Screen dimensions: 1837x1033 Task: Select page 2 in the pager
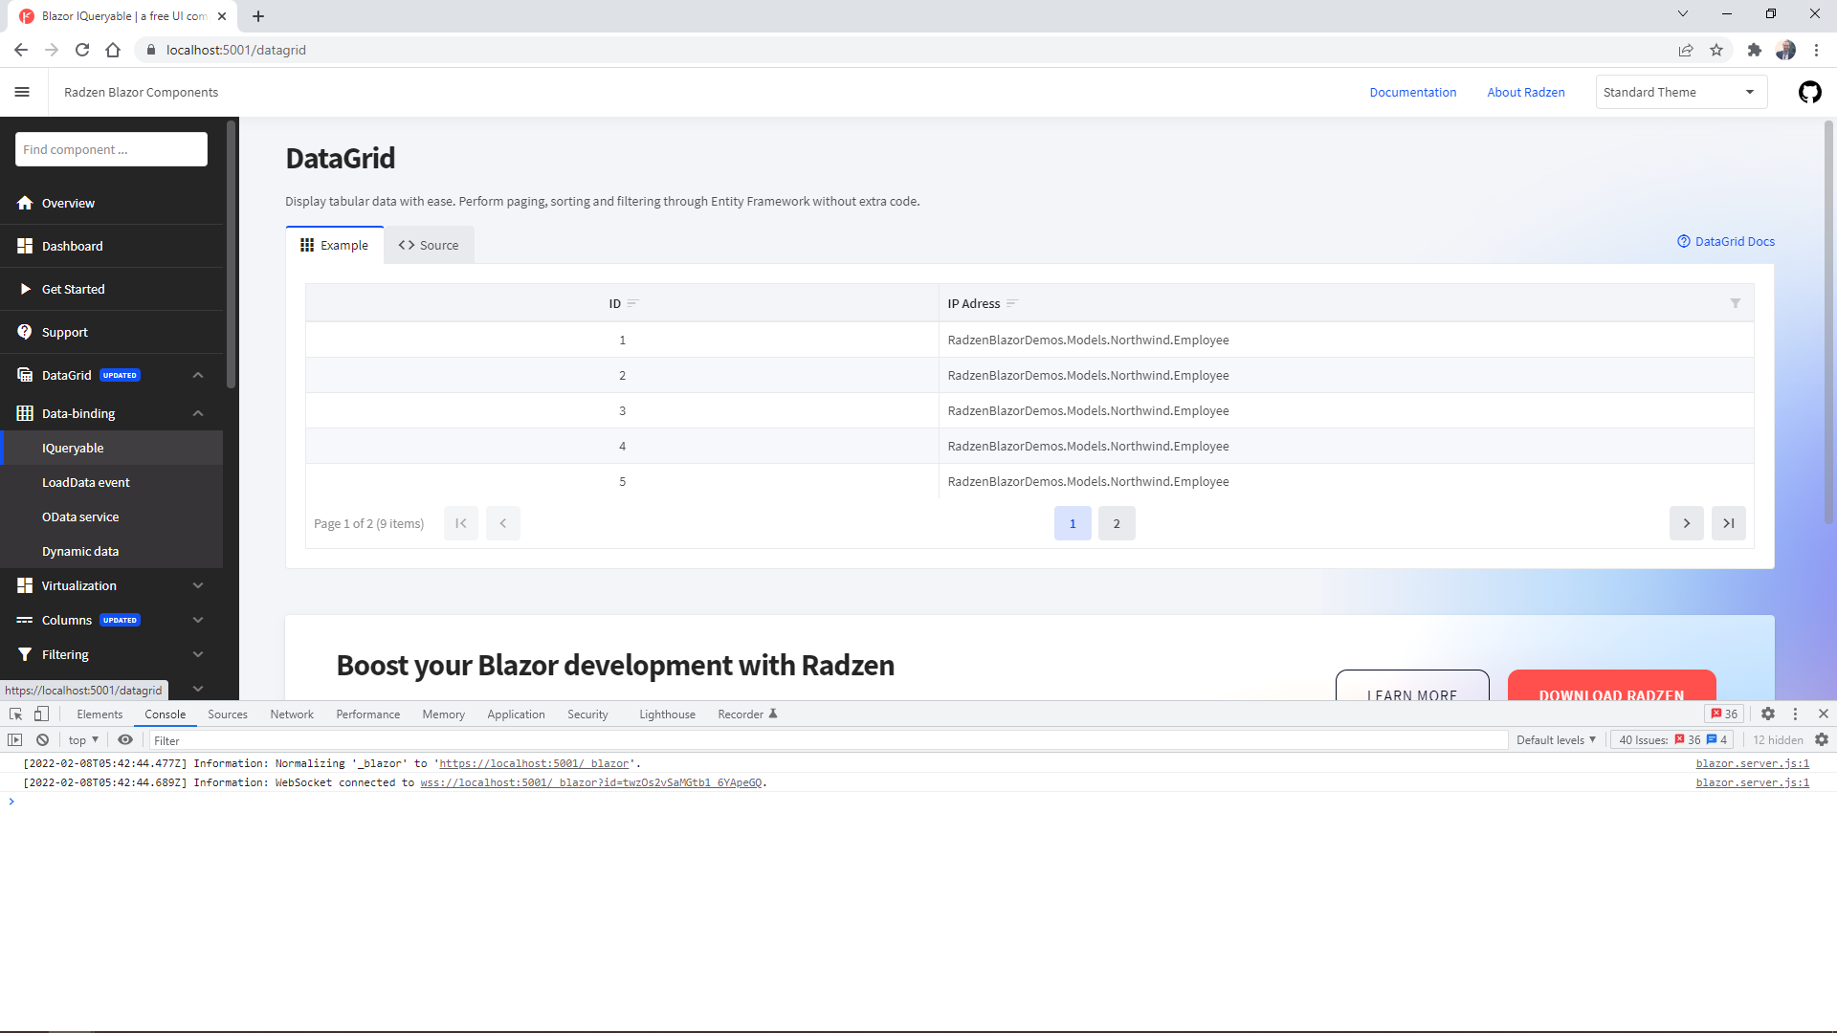pos(1117,523)
